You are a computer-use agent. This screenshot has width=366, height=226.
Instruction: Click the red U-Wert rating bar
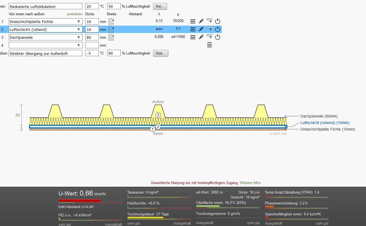[x=79, y=200]
